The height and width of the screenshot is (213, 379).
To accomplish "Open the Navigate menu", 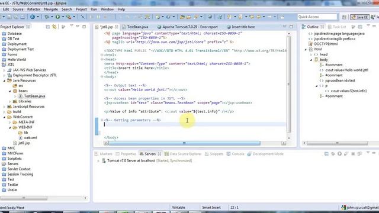I will [51, 9].
